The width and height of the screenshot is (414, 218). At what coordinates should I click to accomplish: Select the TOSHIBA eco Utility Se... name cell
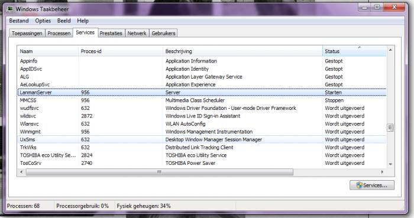(48, 155)
